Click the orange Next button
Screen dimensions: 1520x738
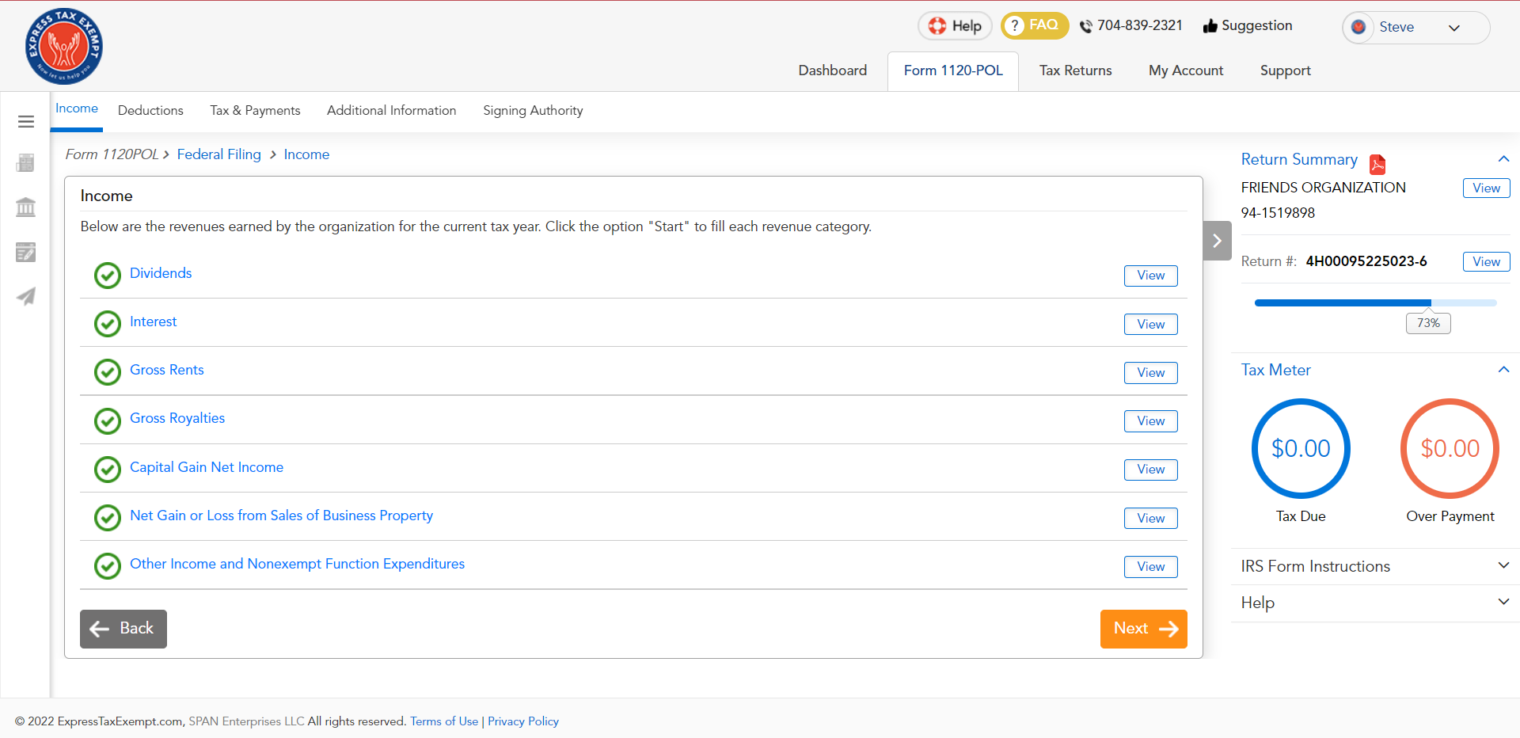pyautogui.click(x=1144, y=629)
